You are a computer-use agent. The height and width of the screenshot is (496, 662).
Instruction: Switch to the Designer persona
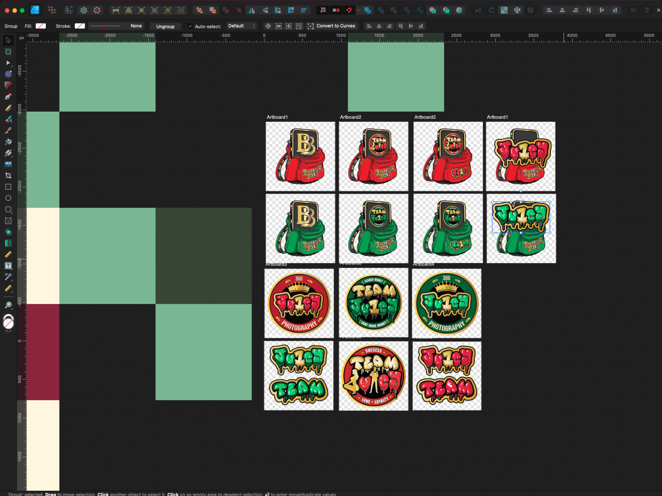[x=35, y=10]
